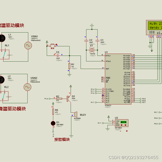Screen dimensions: 162x162
Task: Select power arrow at U3 VCC
Action: click(x=109, y=117)
